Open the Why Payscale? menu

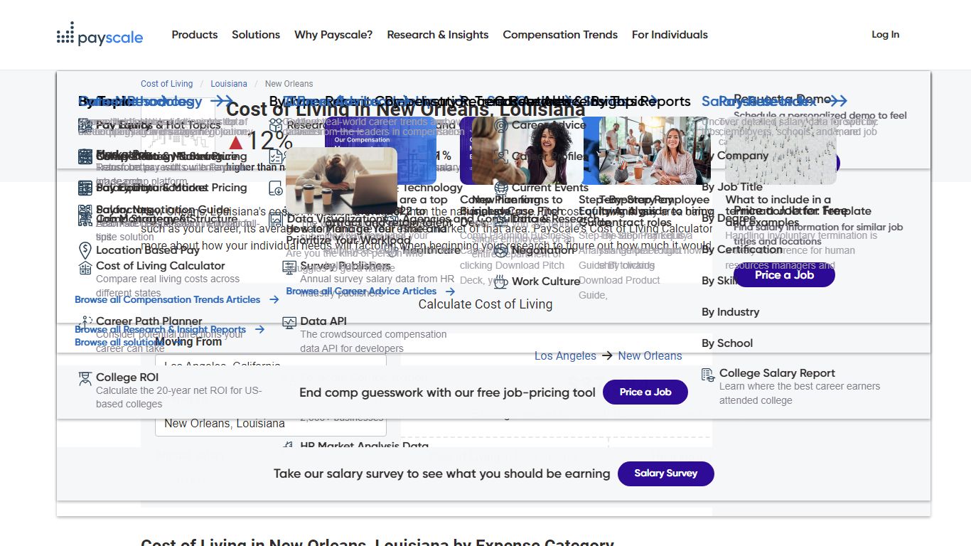click(333, 35)
